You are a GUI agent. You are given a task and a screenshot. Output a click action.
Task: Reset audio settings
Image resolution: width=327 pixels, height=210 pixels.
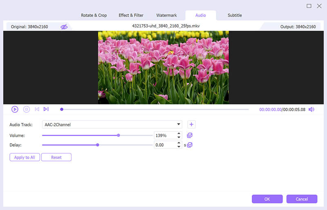(x=56, y=157)
